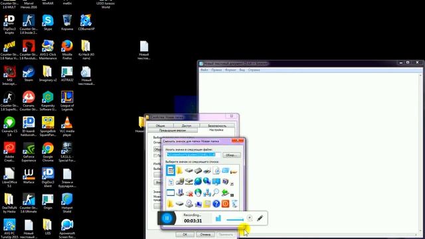The height and width of the screenshot is (239, 425).
Task: Click the Обзор browse button
Action: 231,155
